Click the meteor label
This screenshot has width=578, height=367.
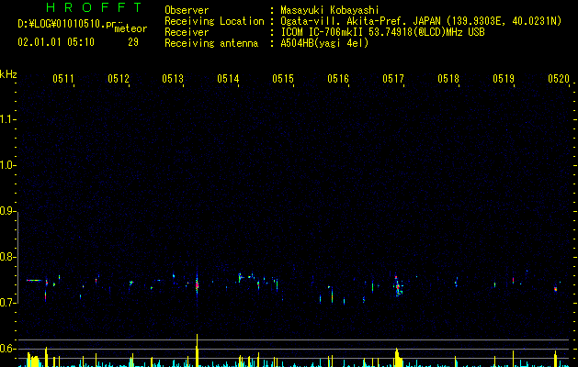(x=130, y=28)
